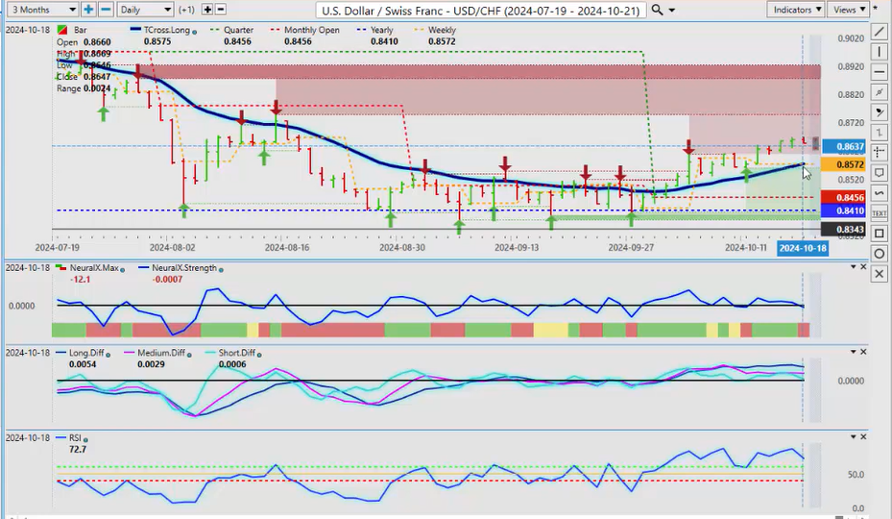Click blue minus to decrease date range

click(x=106, y=10)
